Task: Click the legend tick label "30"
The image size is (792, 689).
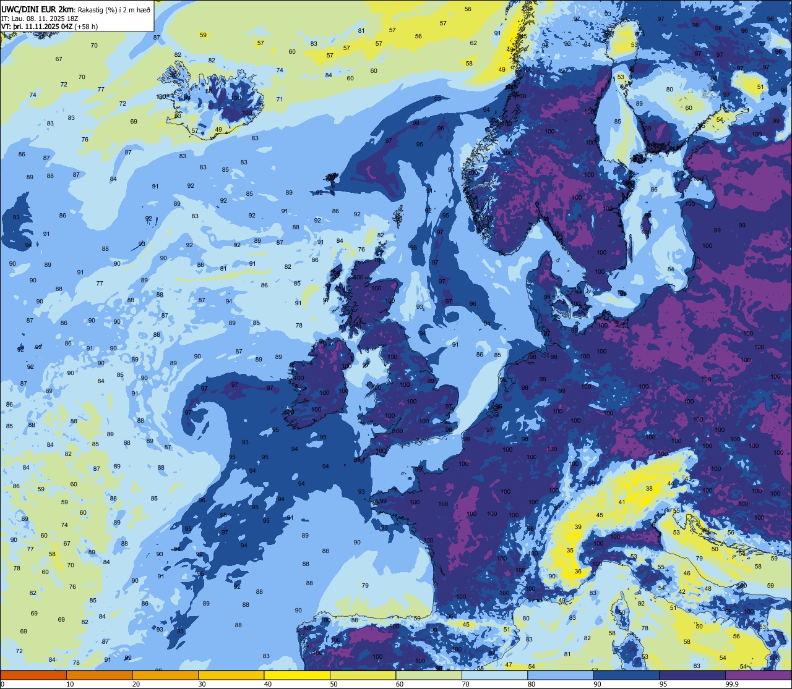Action: [x=202, y=684]
